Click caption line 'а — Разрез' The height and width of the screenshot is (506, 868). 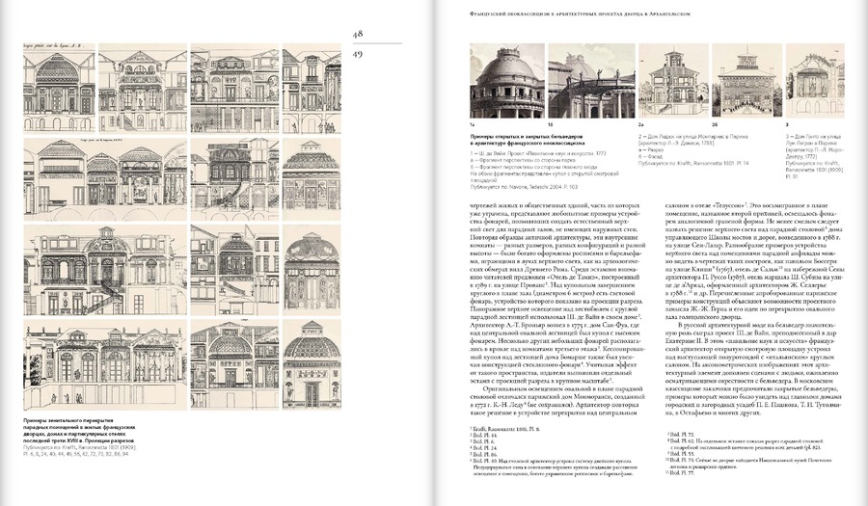tap(651, 149)
